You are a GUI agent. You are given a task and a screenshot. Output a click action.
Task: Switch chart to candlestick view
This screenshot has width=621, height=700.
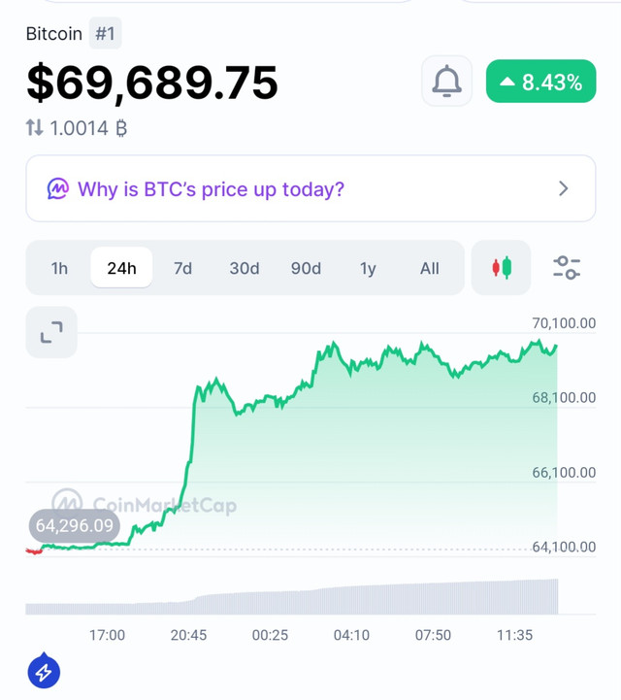501,267
